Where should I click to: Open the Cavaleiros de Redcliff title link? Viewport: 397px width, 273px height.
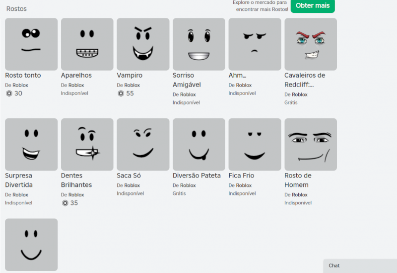(x=305, y=80)
